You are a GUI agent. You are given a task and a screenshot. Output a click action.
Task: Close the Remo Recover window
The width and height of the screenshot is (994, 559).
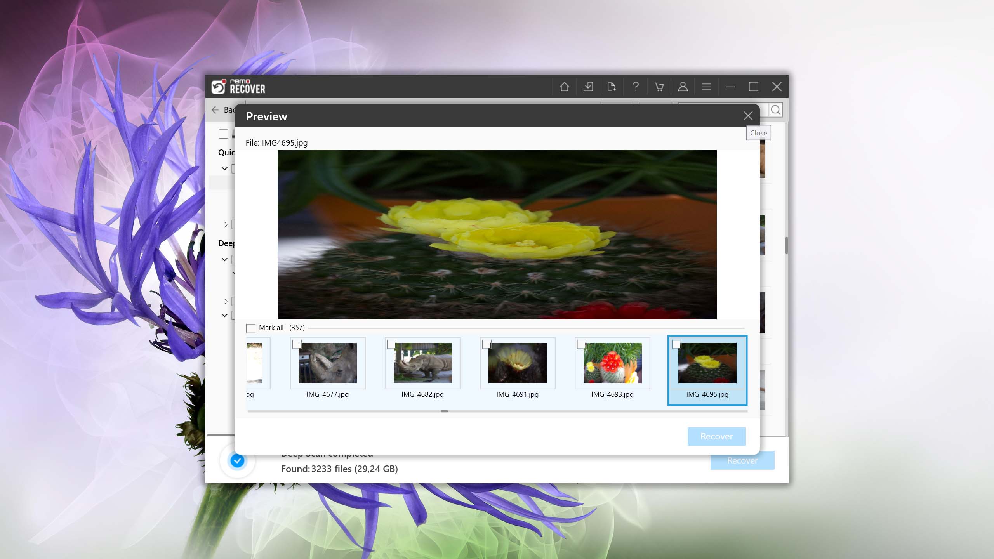coord(777,87)
